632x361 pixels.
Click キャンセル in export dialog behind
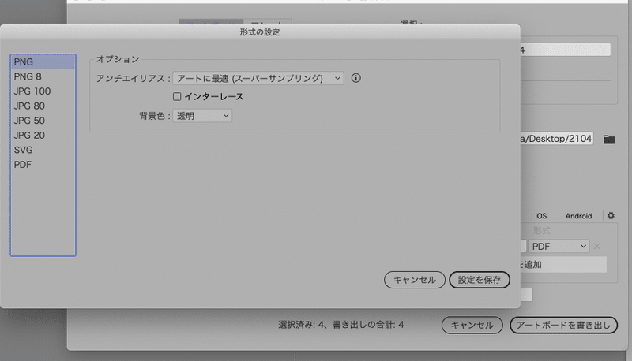pyautogui.click(x=472, y=326)
